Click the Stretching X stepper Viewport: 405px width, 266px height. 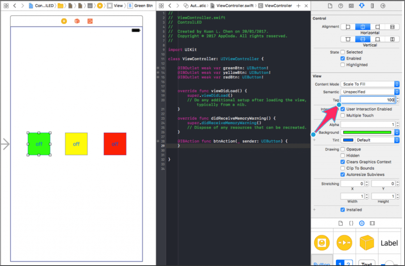[x=367, y=184]
